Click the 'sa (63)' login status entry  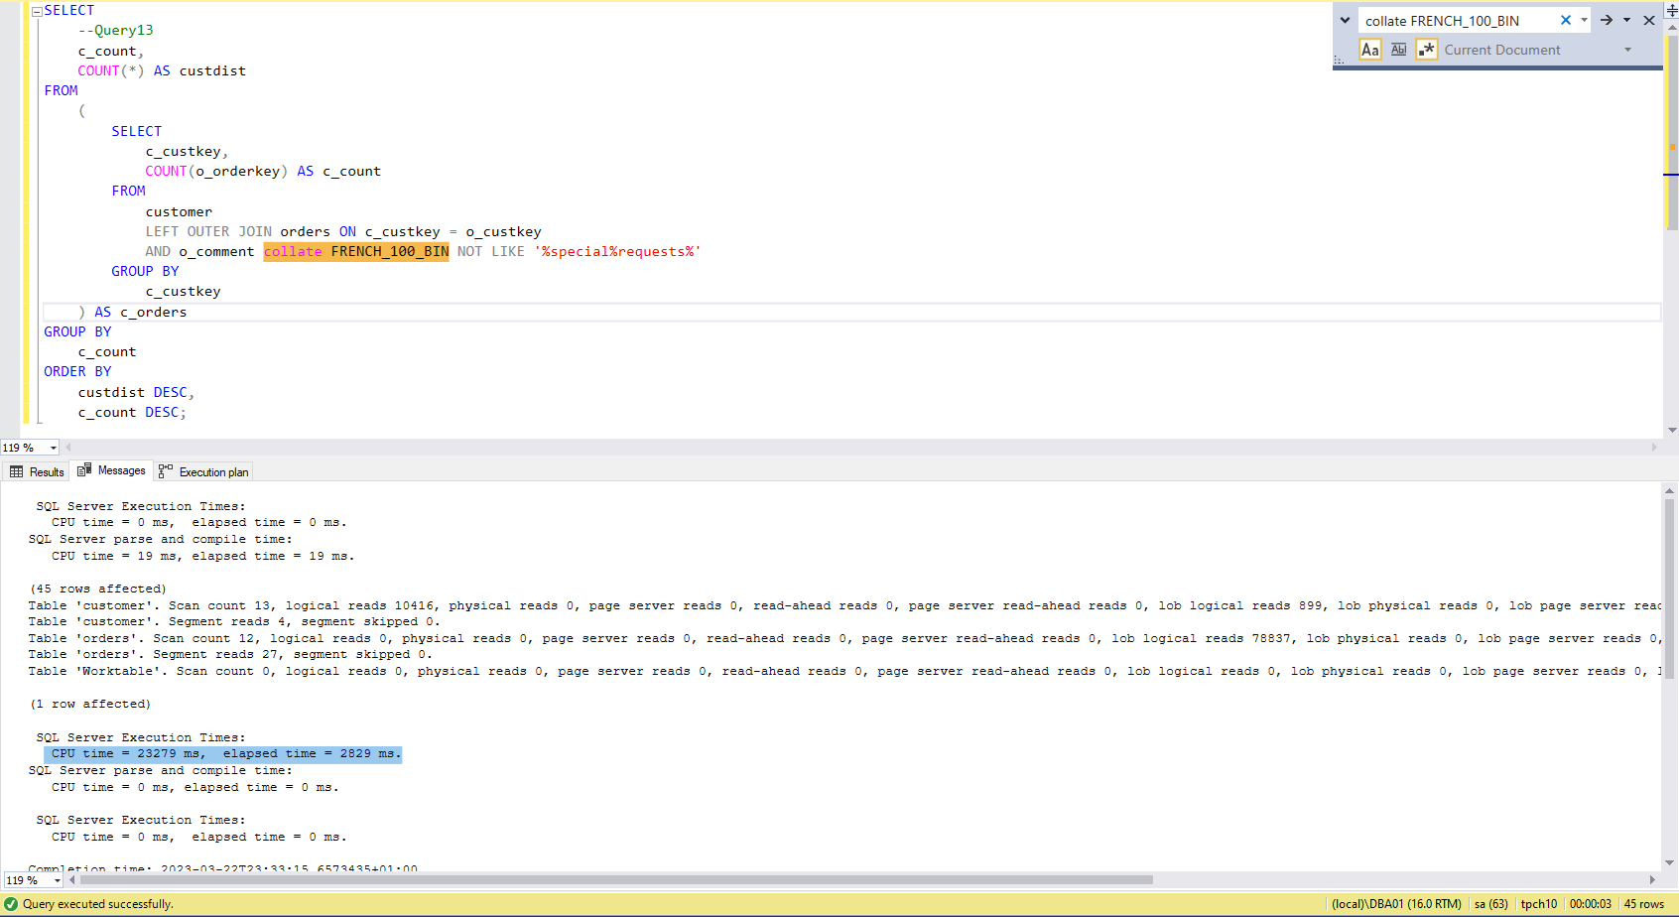[1490, 904]
